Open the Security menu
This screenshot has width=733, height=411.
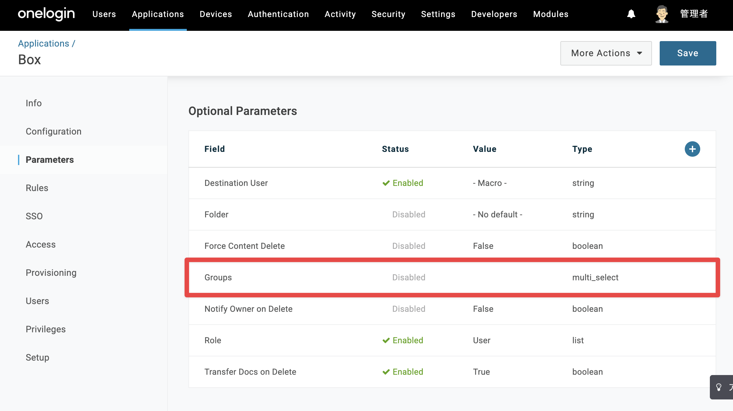point(388,14)
